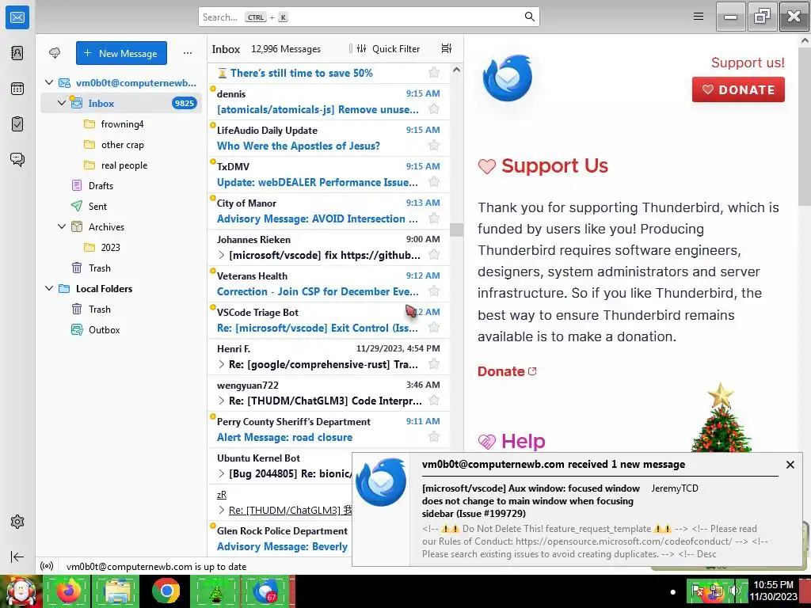Star the TxDMV webDEALER message

pyautogui.click(x=434, y=182)
